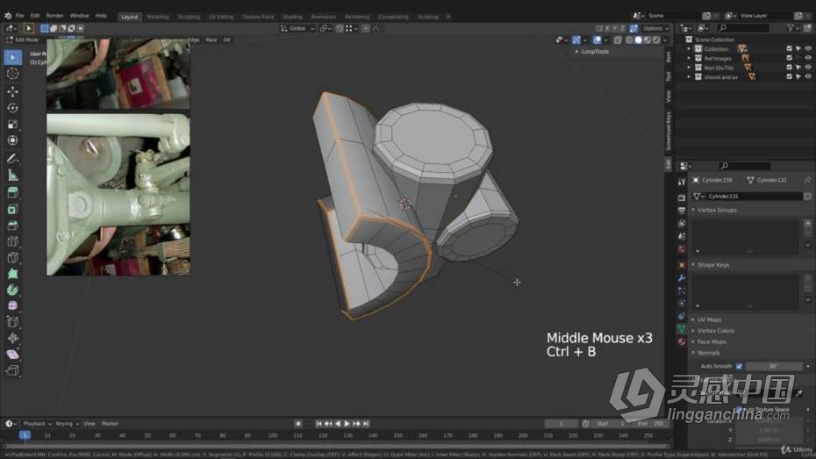Screen dimensions: 816x459
Task: Jump to timeline start frame
Action: pyautogui.click(x=319, y=424)
